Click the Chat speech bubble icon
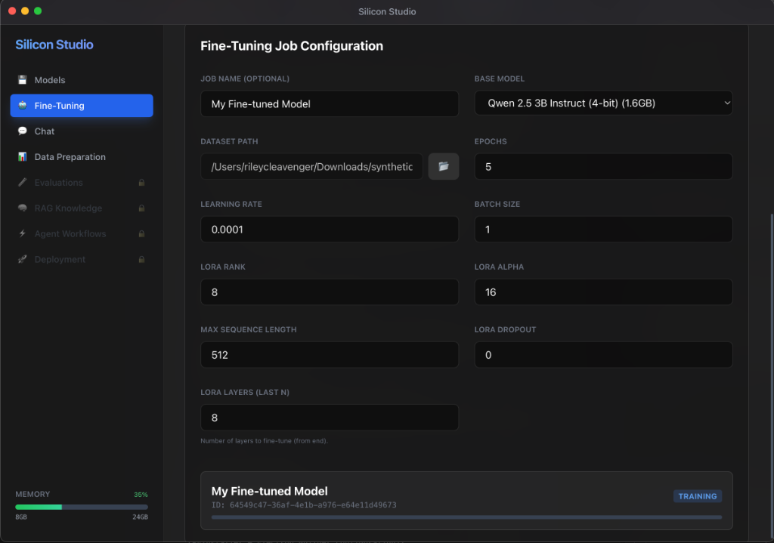This screenshot has width=774, height=543. pos(22,131)
